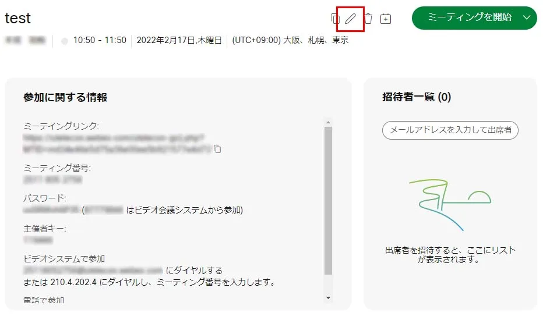
Task: Start the meeting with ミーティングを開始
Action: 469,17
